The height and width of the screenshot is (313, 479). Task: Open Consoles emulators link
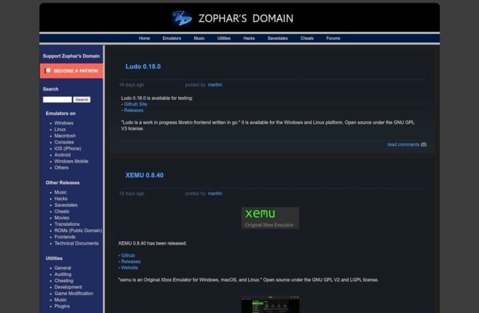click(64, 142)
